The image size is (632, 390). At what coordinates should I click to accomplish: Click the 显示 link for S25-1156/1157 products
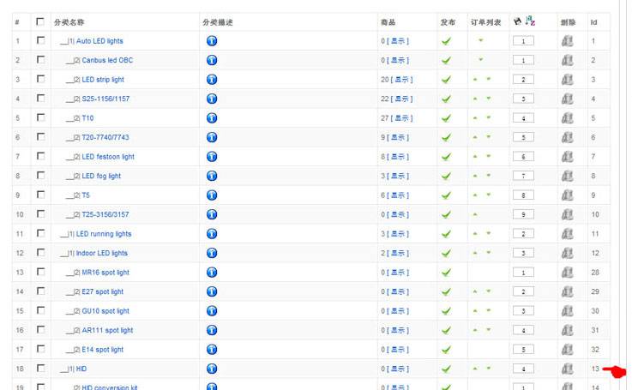coord(399,99)
